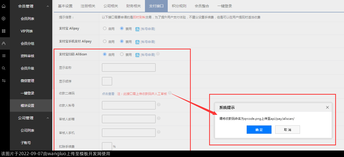
Task: Open the 财务相关 tab
Action: (x=134, y=6)
